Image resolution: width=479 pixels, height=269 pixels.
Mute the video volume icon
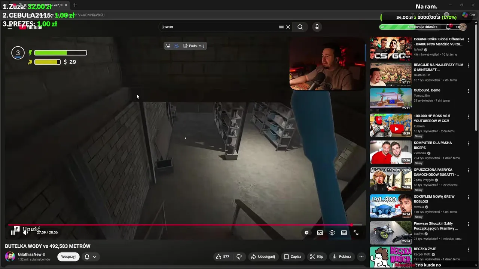[25, 232]
